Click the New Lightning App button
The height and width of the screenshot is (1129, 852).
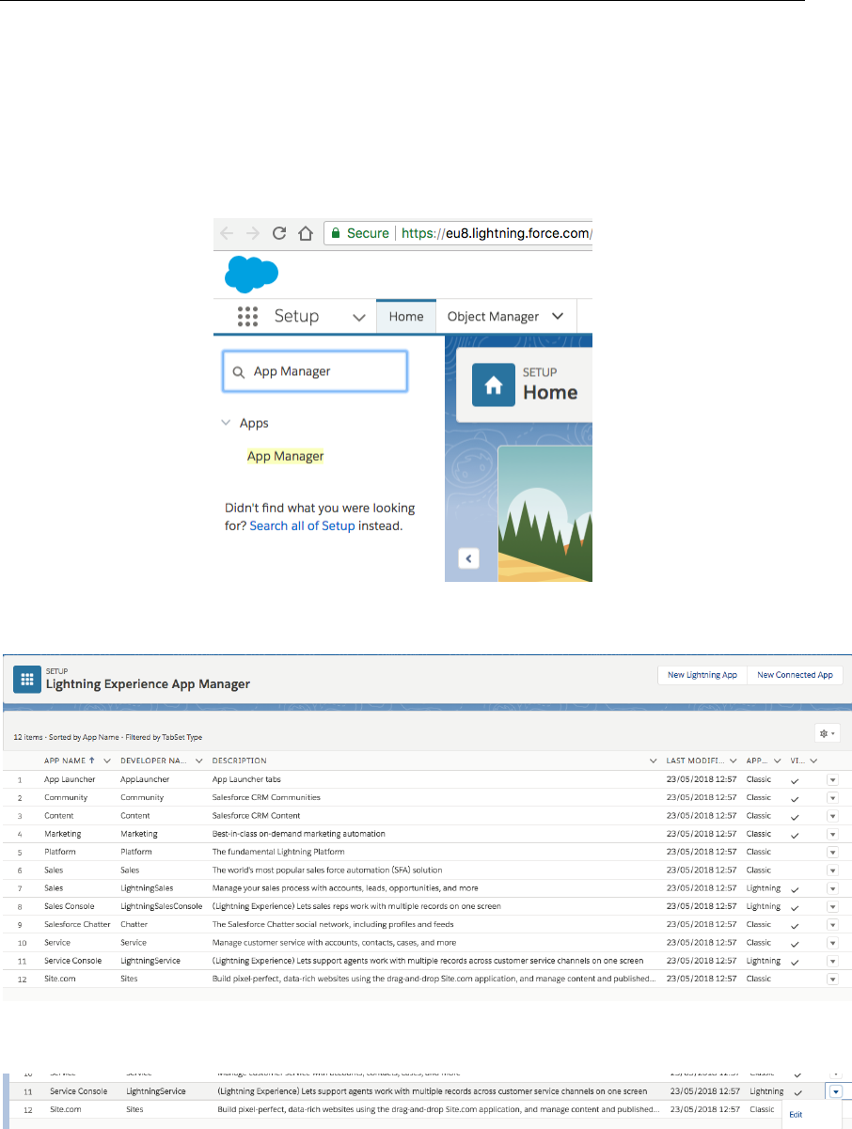(702, 675)
